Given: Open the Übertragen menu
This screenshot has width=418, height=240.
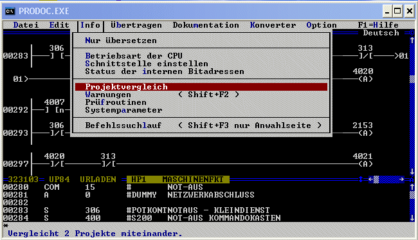Looking at the screenshot, I should [x=136, y=25].
